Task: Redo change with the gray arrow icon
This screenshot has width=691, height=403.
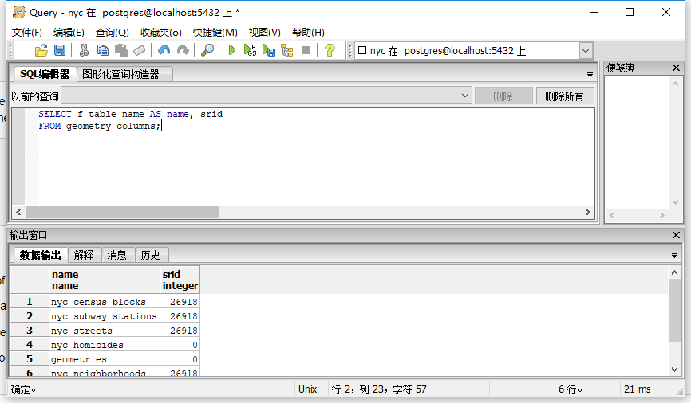Action: click(x=183, y=51)
